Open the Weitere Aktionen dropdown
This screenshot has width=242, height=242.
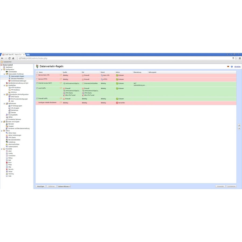[x=64, y=186]
